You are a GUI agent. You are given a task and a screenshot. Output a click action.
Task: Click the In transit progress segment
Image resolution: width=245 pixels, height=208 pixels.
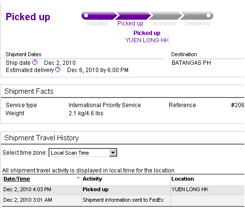165,15
